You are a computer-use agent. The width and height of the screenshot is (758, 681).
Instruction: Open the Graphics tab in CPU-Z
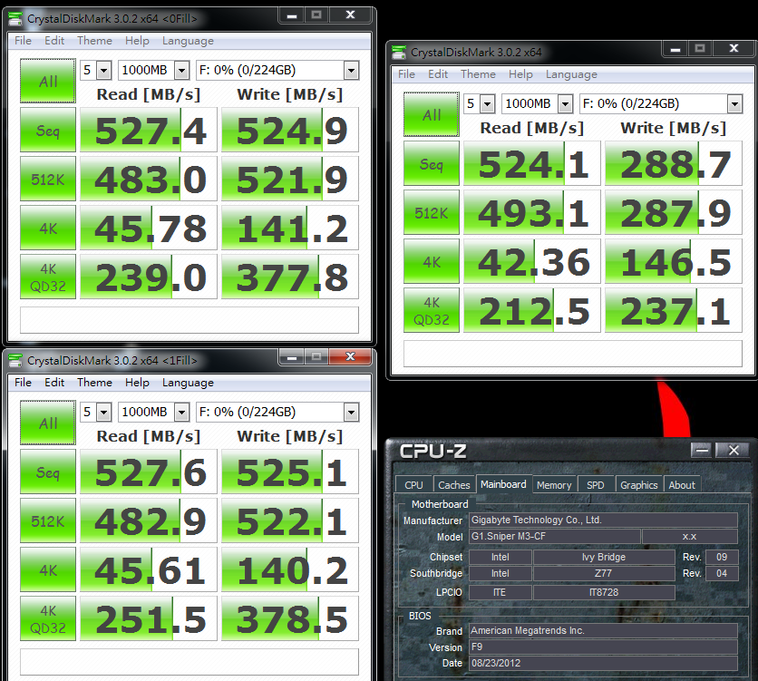pyautogui.click(x=638, y=485)
